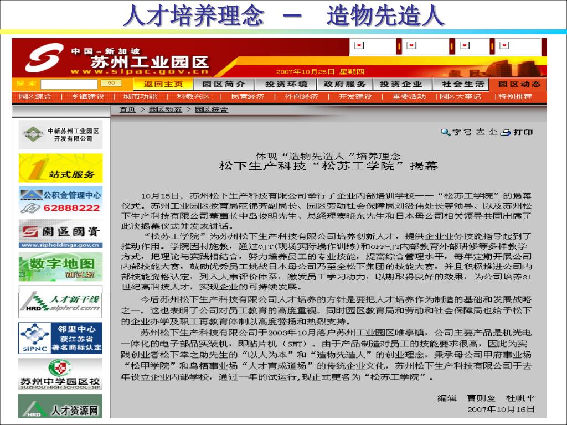Select 乡镇建设 in the submenu
567x425 pixels.
point(87,96)
